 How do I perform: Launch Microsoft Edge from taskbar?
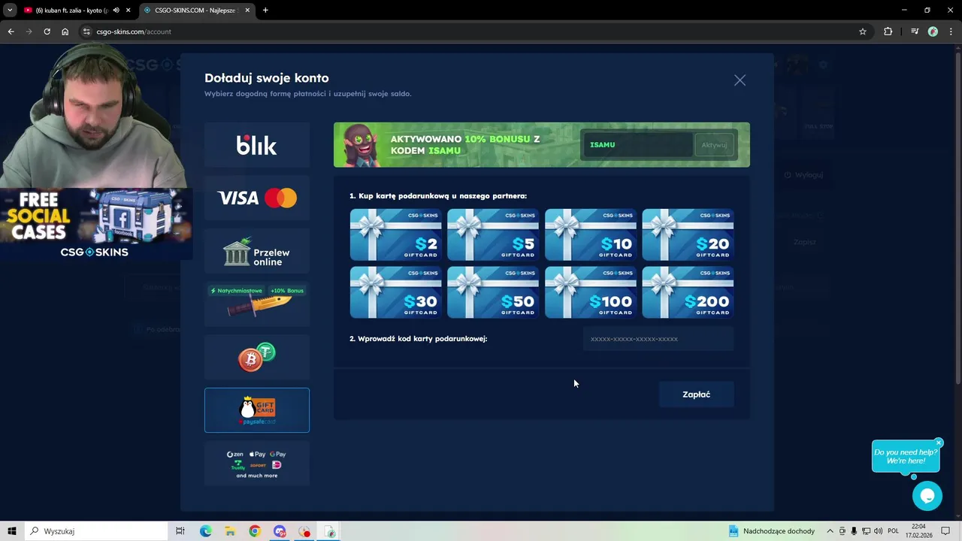point(206,531)
